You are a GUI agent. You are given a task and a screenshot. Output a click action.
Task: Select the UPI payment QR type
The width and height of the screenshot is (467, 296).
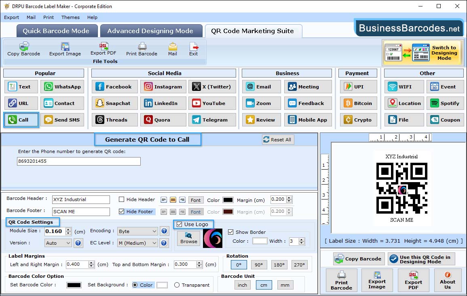359,86
